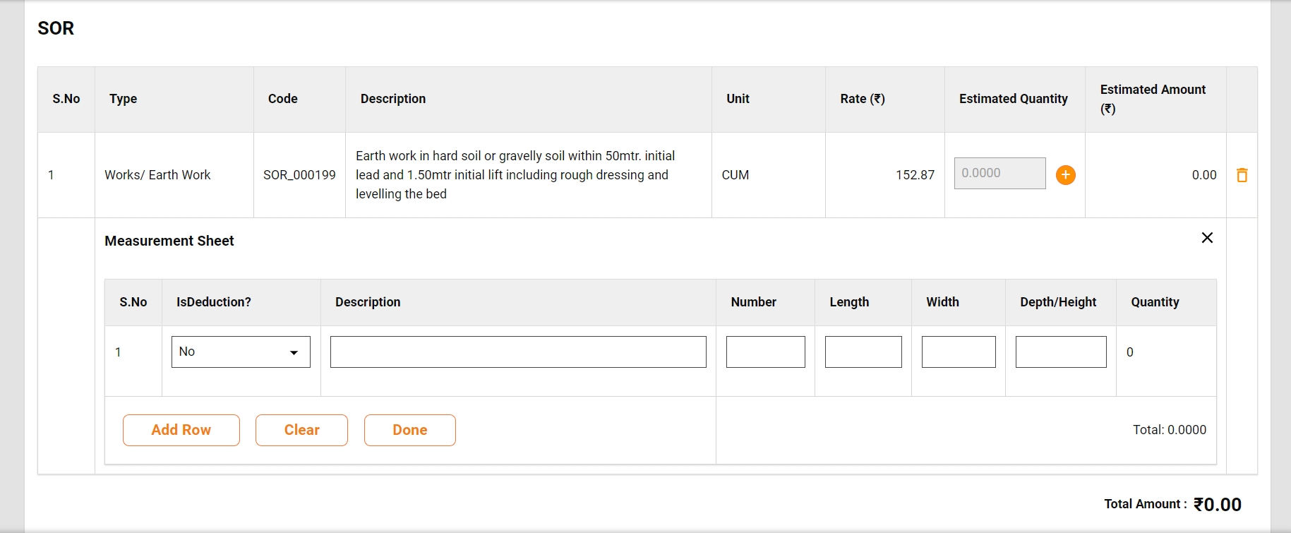Viewport: 1291px width, 533px height.
Task: Delete the SOR row using trash icon
Action: coord(1242,175)
